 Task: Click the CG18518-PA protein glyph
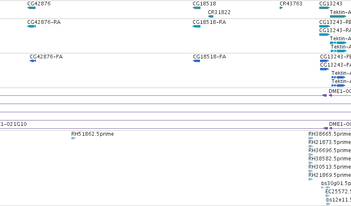click(x=197, y=61)
